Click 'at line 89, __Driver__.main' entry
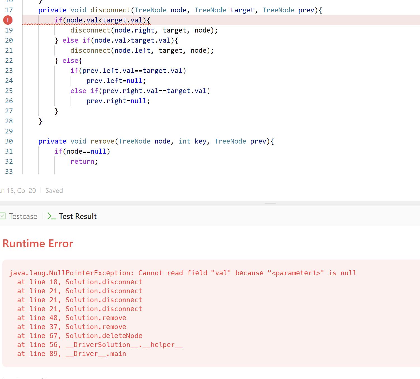The height and width of the screenshot is (379, 420). (72, 354)
